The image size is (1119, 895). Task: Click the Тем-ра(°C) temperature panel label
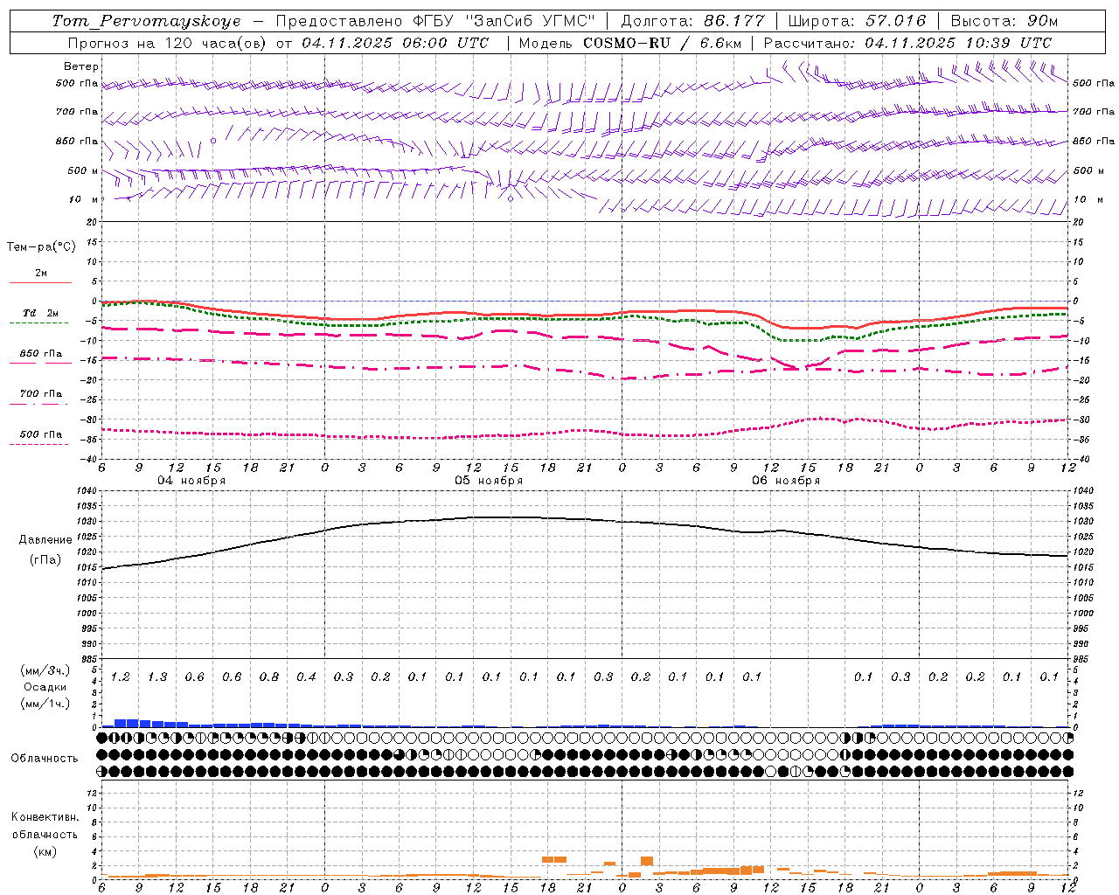[x=41, y=247]
